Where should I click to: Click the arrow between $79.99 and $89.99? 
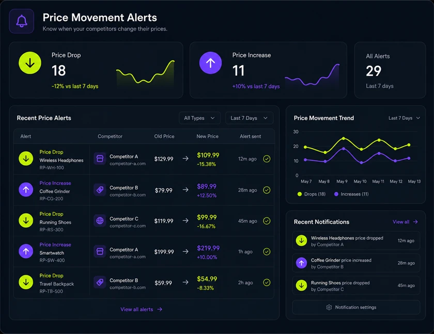[185, 189]
